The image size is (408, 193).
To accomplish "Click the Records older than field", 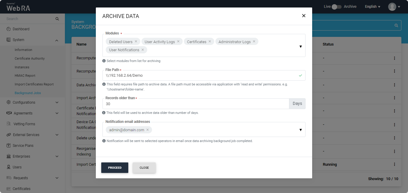I will point(195,104).
